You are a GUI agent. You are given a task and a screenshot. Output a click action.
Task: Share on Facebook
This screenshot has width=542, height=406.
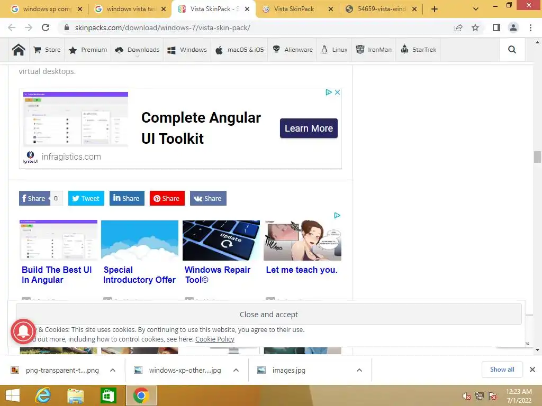[x=34, y=198]
